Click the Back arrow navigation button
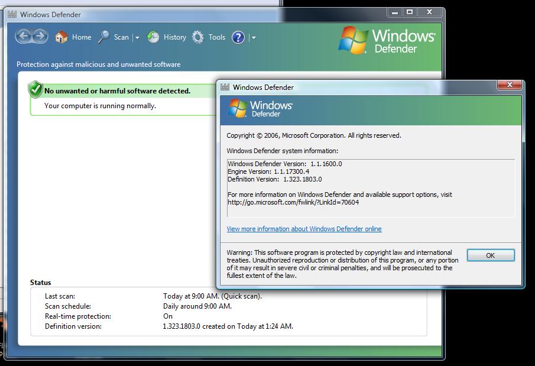Screen dimensions: 535x366 point(24,37)
